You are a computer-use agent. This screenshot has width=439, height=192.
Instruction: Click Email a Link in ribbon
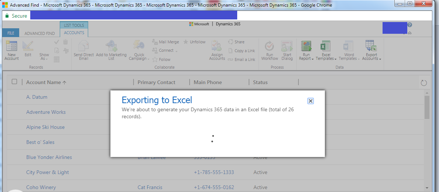tap(241, 59)
